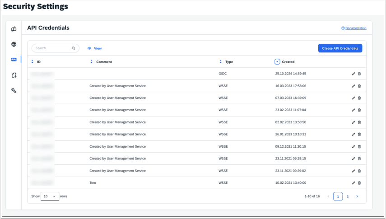Open the key icon in the sidebar
The width and height of the screenshot is (386, 219).
pyautogui.click(x=14, y=90)
